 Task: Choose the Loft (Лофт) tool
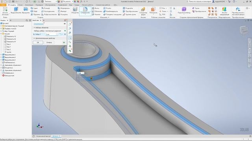pos(34,11)
